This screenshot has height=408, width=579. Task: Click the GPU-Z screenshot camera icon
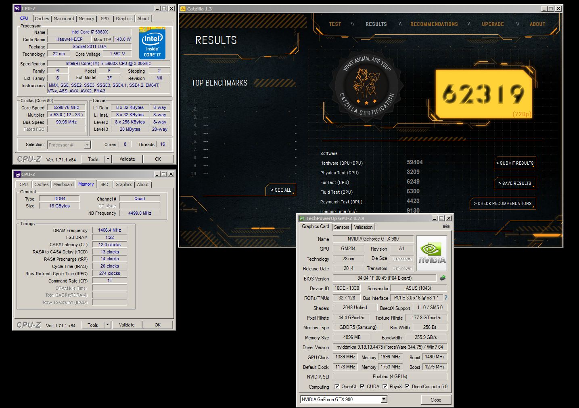[446, 226]
